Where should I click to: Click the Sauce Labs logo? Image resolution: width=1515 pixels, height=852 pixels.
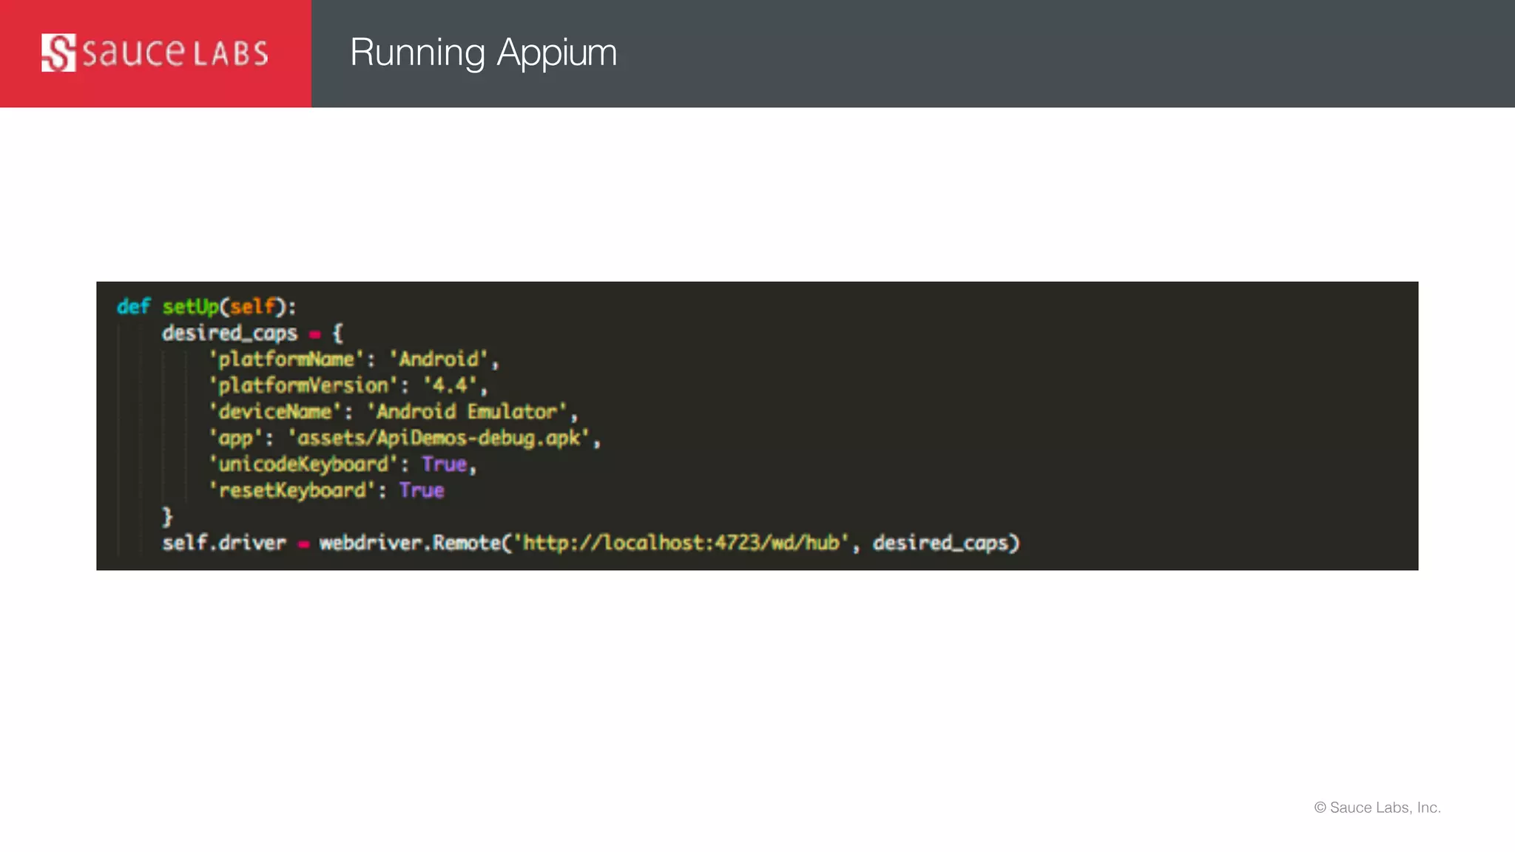pyautogui.click(x=155, y=53)
